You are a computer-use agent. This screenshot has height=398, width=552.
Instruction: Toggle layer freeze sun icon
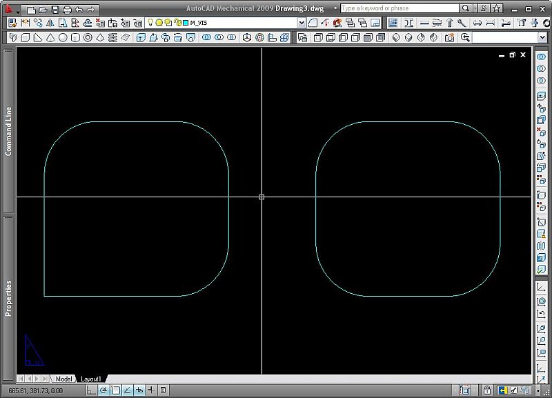click(159, 23)
